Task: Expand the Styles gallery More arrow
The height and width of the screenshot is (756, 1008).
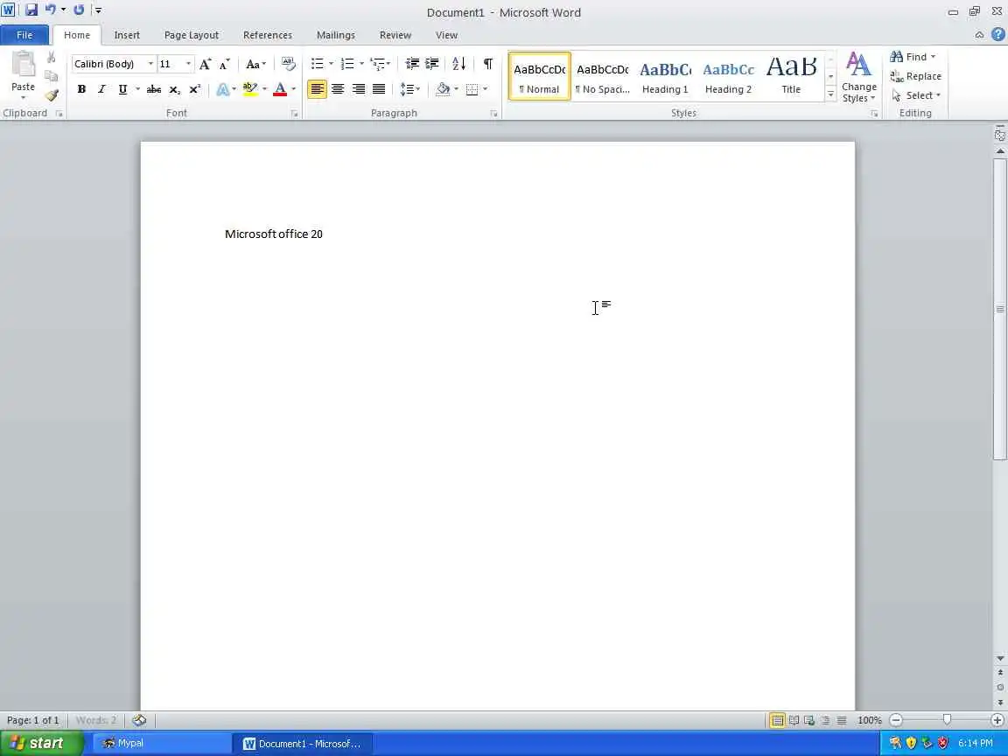Action: [x=830, y=94]
